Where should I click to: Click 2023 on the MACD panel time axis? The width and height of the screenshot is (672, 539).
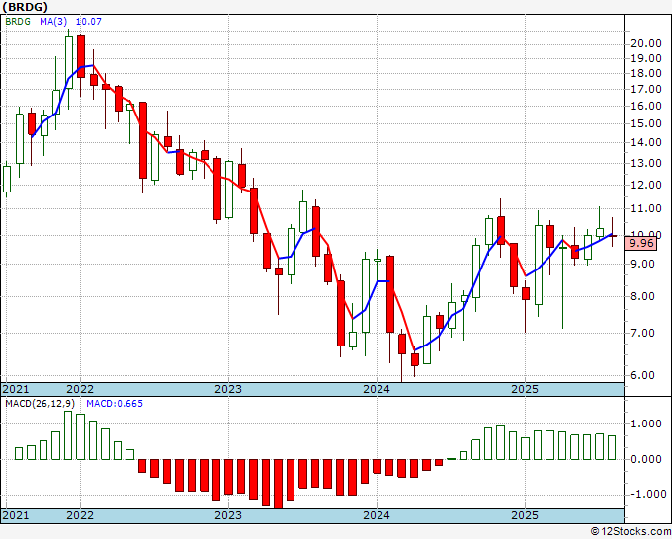(228, 515)
